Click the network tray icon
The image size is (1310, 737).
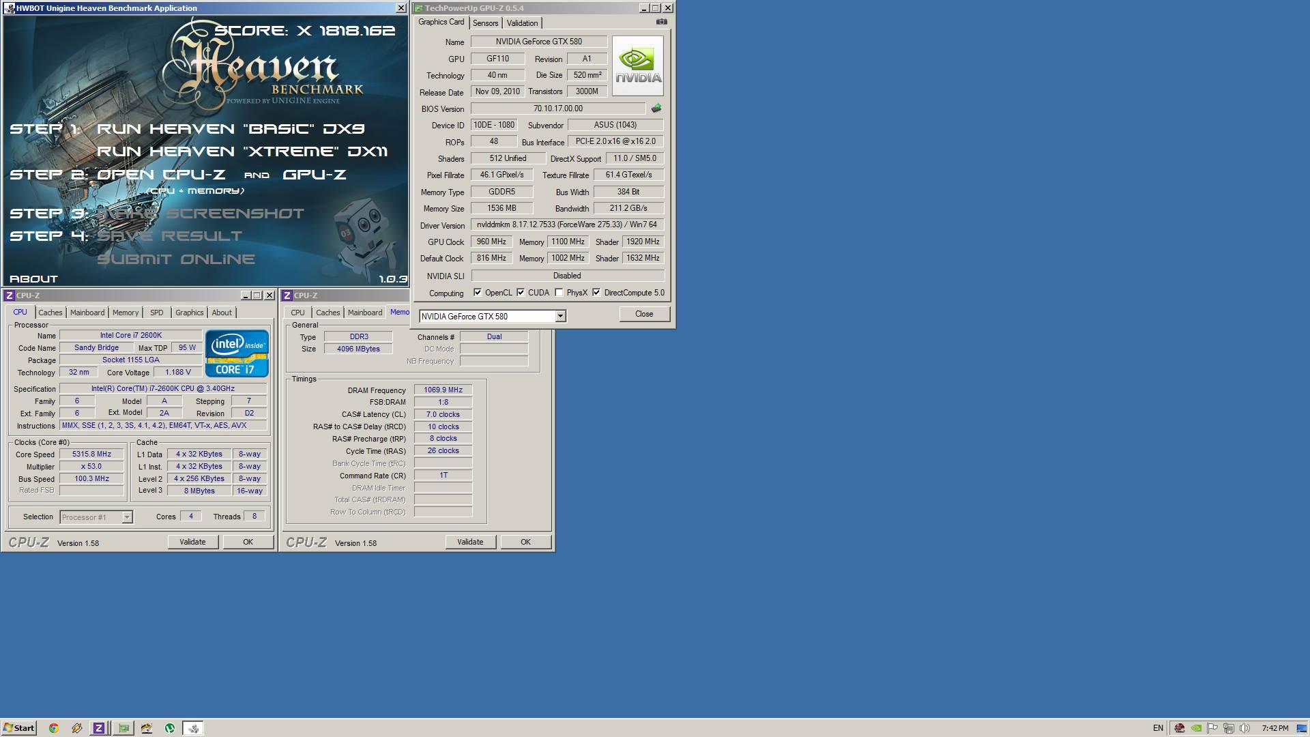tap(1229, 728)
